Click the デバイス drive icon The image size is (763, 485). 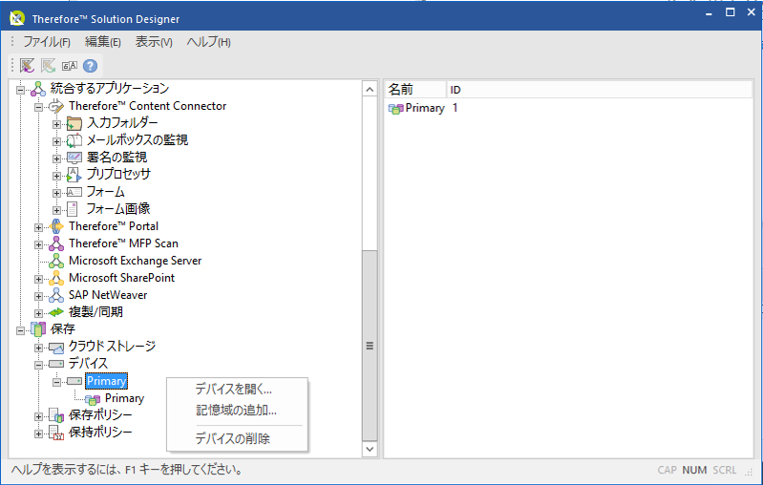[x=56, y=364]
